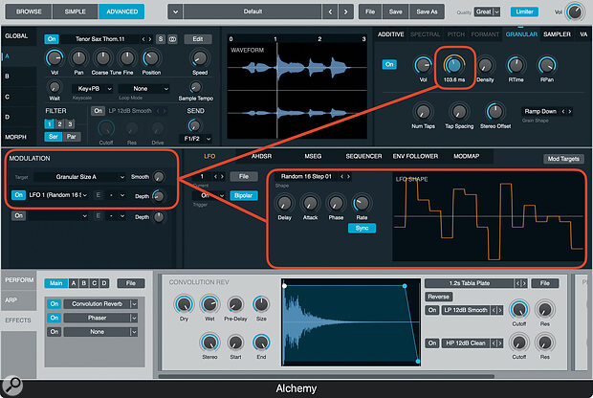The width and height of the screenshot is (593, 398).
Task: Click the Reverse button in reverb
Action: 439,297
